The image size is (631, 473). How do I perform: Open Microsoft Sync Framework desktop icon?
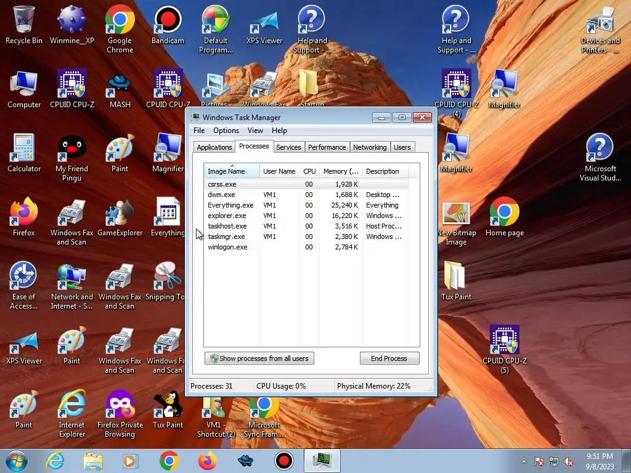point(264,416)
